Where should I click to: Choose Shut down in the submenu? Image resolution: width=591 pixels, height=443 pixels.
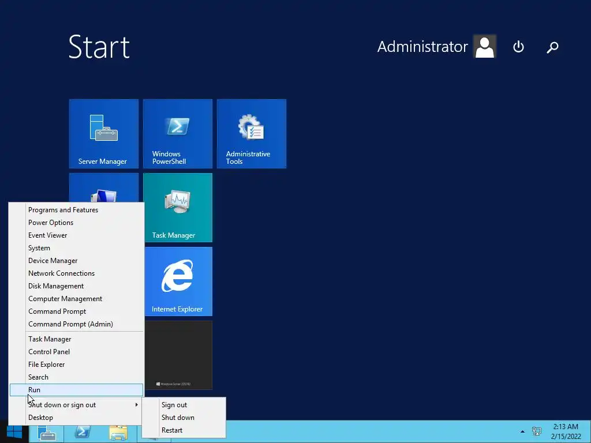click(184, 418)
